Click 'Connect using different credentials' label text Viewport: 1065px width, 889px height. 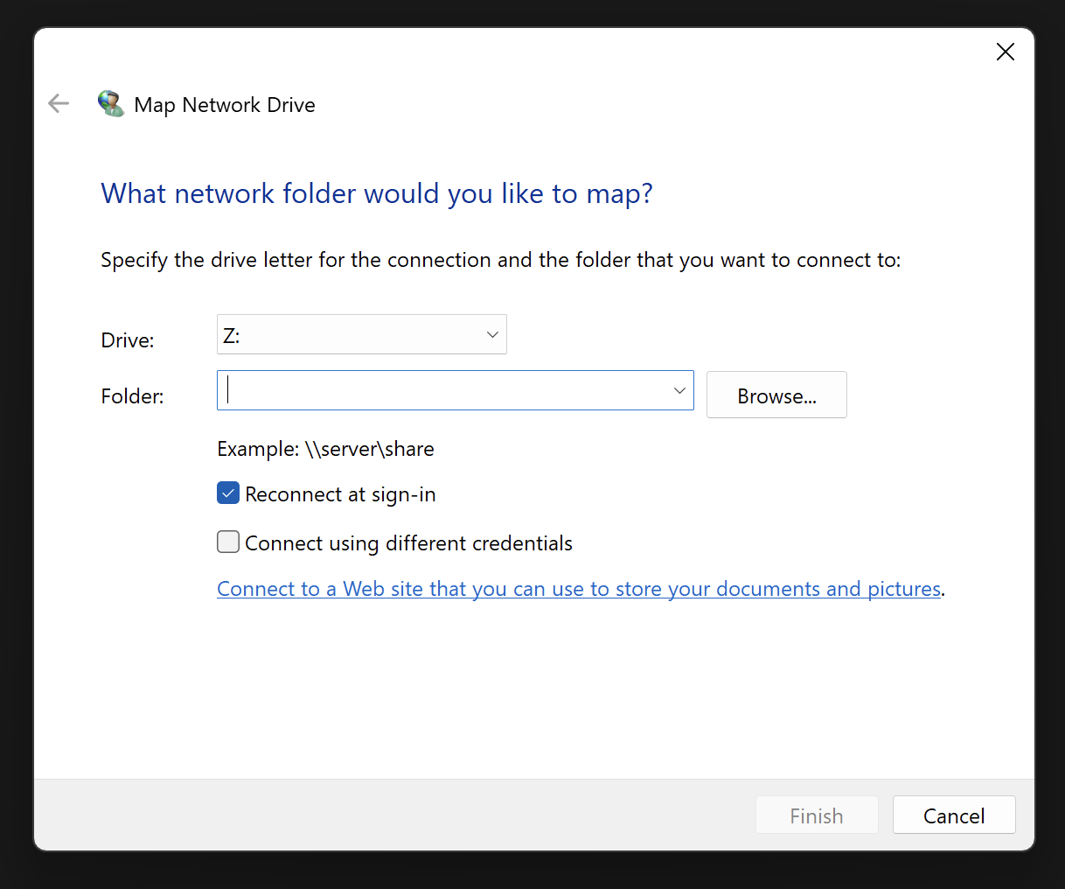[x=408, y=543]
